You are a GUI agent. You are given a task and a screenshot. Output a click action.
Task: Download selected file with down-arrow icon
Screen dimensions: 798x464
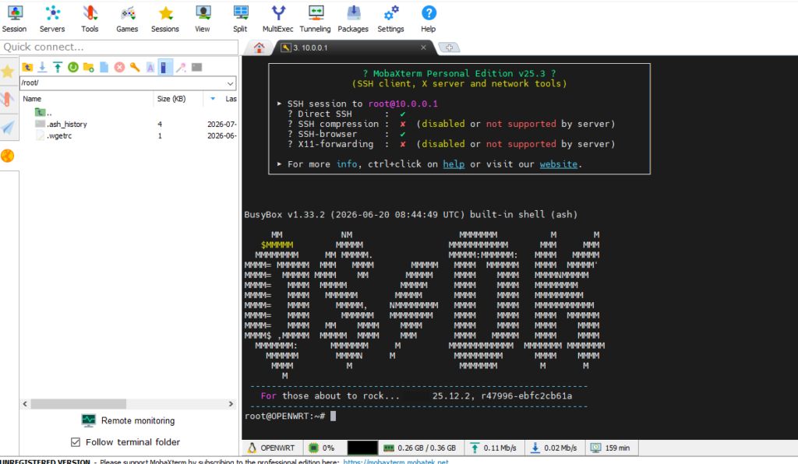(42, 67)
